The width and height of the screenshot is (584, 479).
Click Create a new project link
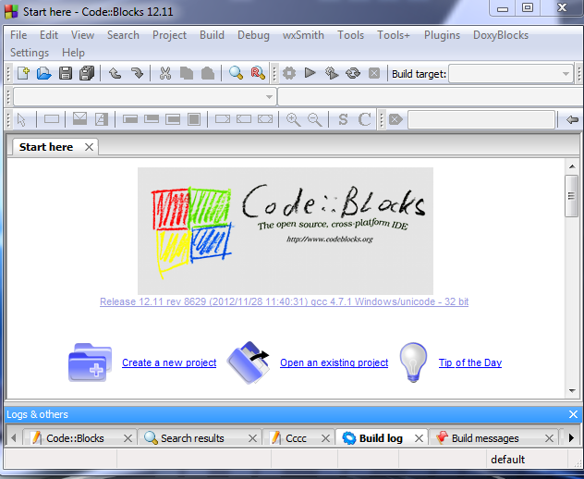pyautogui.click(x=169, y=362)
